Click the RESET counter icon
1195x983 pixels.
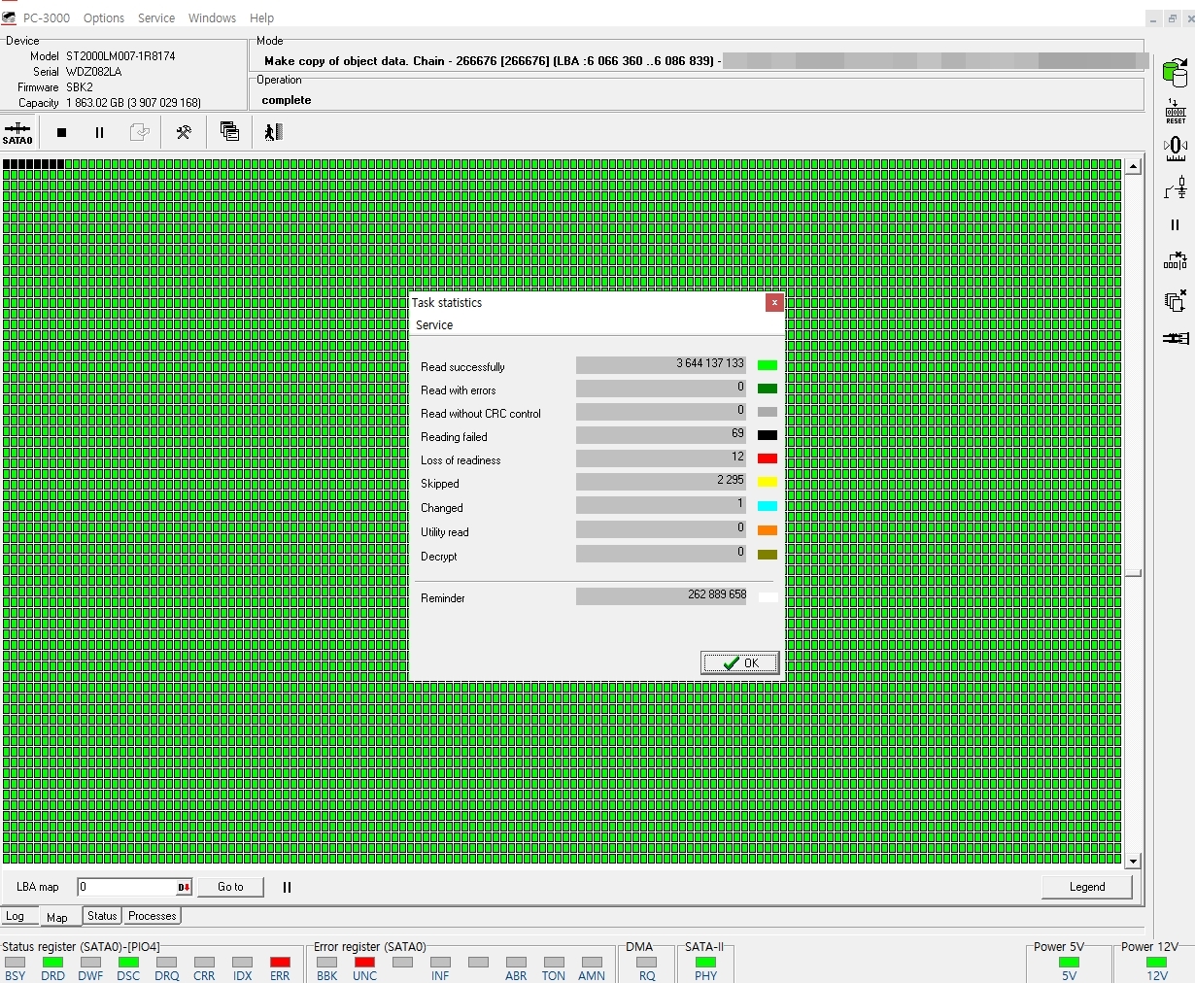tap(1175, 111)
